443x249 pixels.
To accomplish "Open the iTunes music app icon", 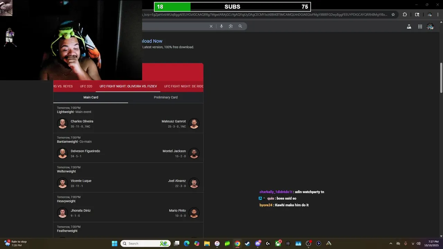I will [x=217, y=243].
